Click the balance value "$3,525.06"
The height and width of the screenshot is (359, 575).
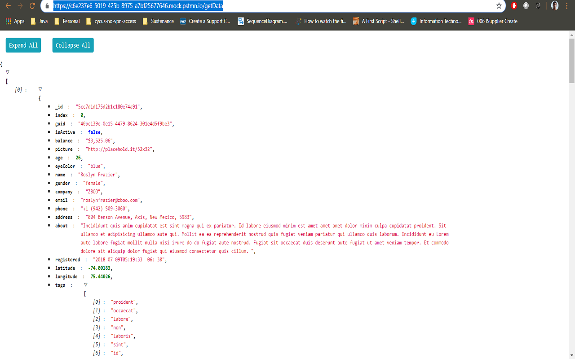click(100, 141)
